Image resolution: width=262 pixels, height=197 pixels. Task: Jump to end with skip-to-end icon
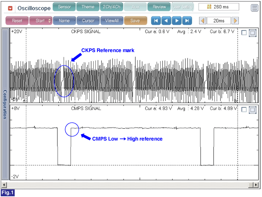click(187, 21)
